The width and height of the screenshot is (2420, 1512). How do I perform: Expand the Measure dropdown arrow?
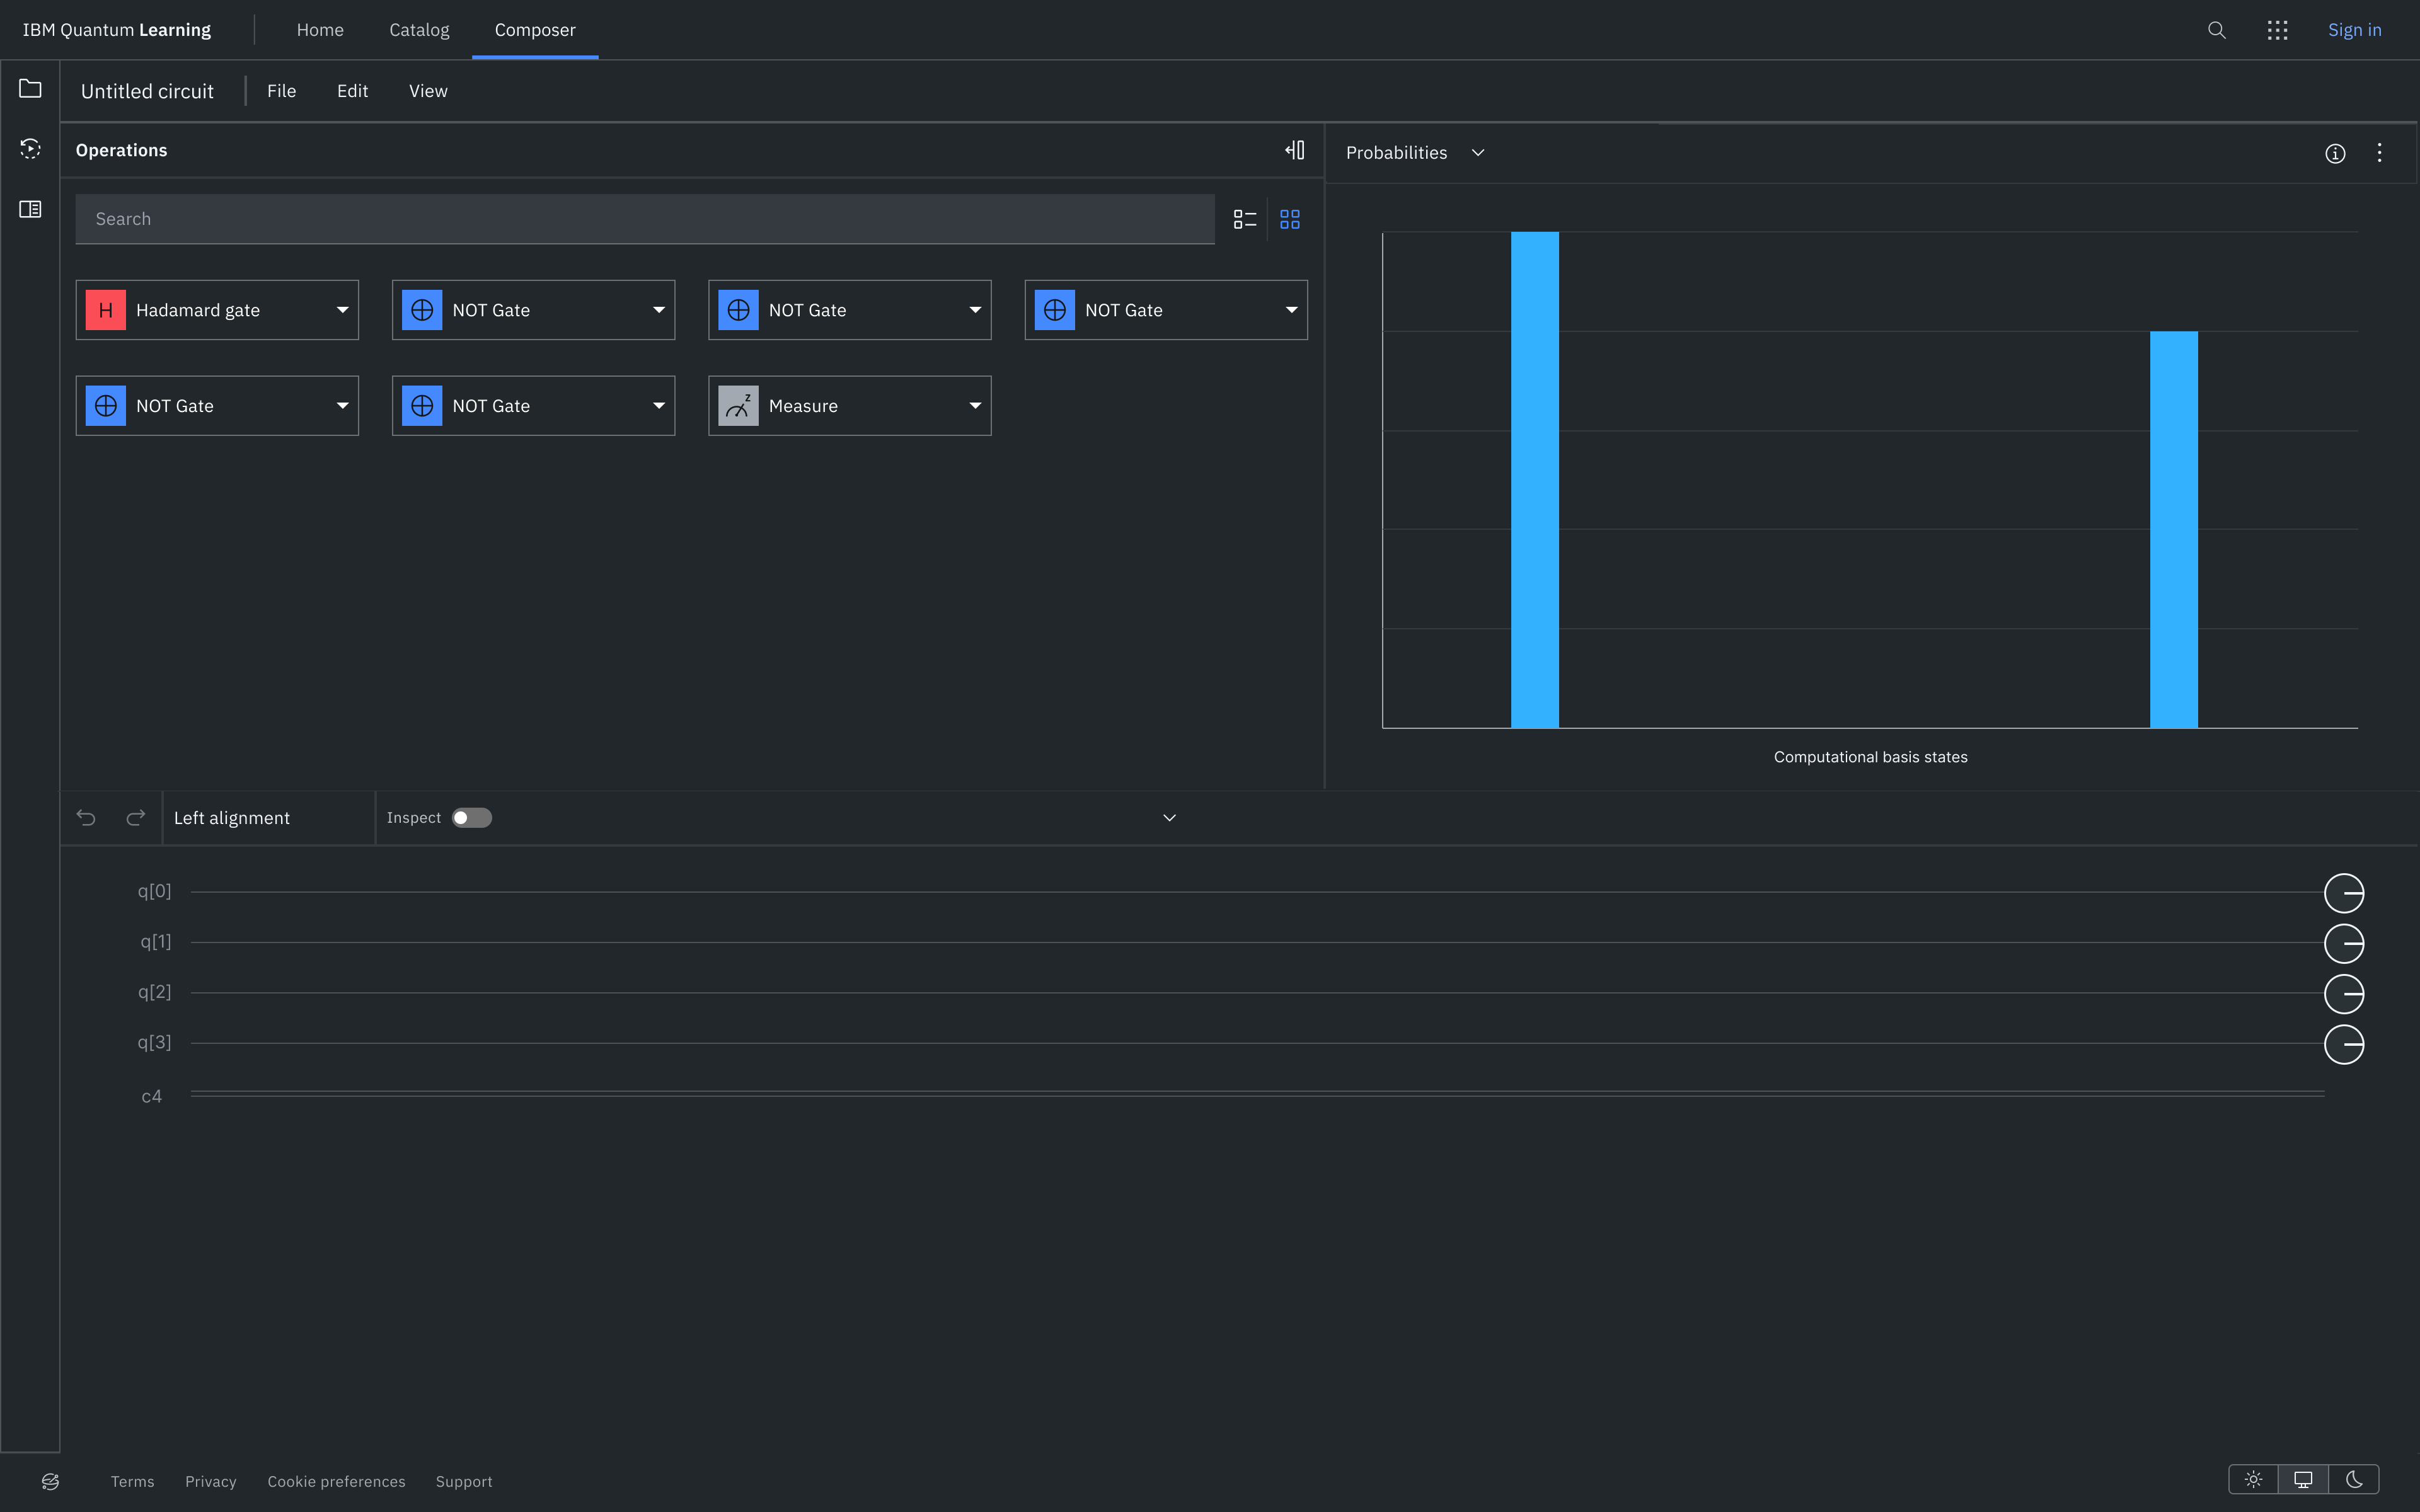[975, 406]
